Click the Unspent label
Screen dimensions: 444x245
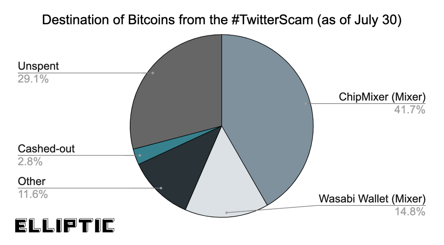coord(38,66)
